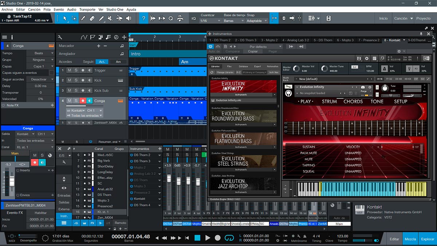Adjust the Kontakt Master Vol knob
This screenshot has width=437, height=246.
pyautogui.click(x=296, y=69)
